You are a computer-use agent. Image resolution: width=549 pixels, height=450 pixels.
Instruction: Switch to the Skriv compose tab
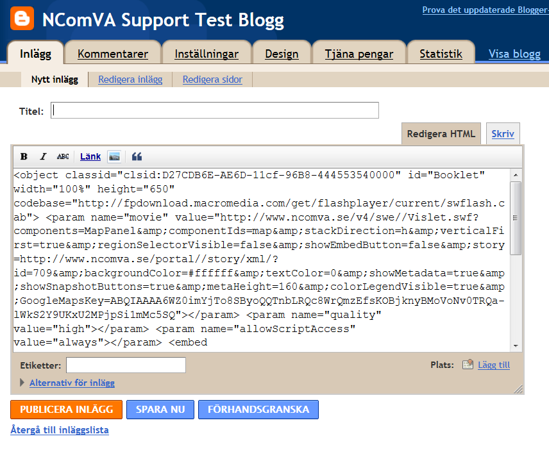tap(503, 134)
